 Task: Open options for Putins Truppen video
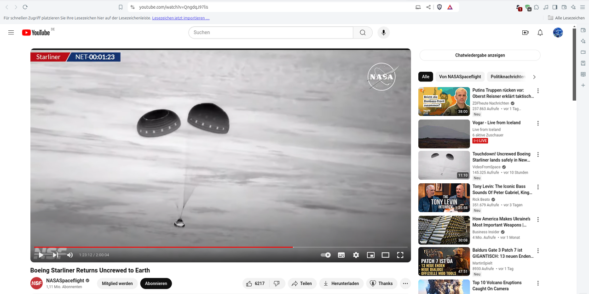[x=538, y=91]
